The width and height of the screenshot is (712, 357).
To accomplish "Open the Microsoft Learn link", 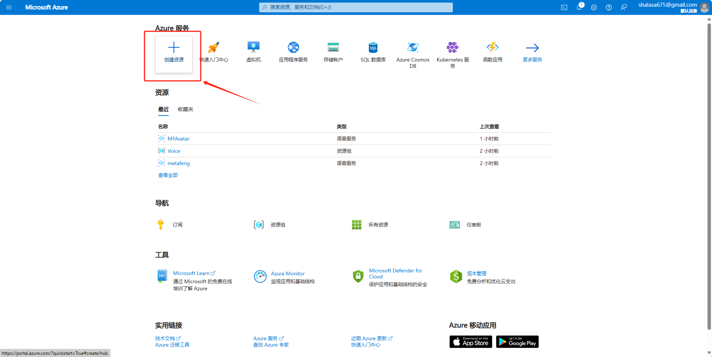I will pyautogui.click(x=194, y=273).
